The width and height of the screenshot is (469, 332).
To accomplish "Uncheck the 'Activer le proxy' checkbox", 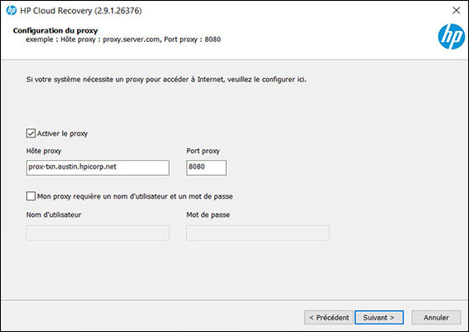I will coord(31,133).
